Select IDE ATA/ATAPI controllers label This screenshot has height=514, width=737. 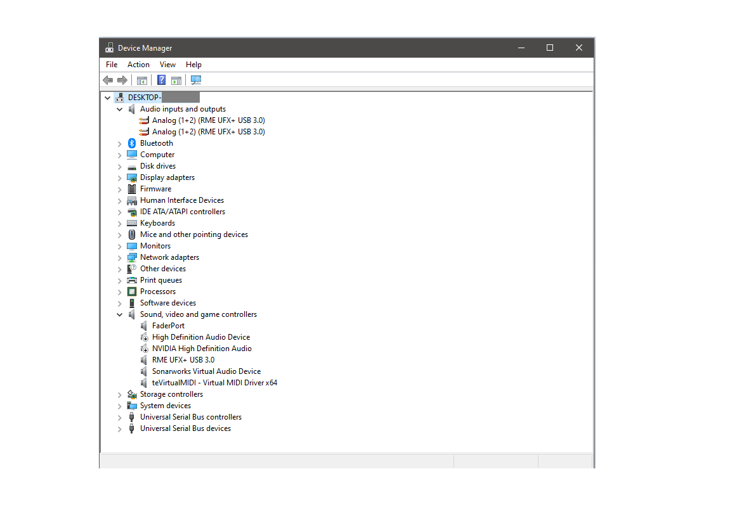click(x=183, y=212)
